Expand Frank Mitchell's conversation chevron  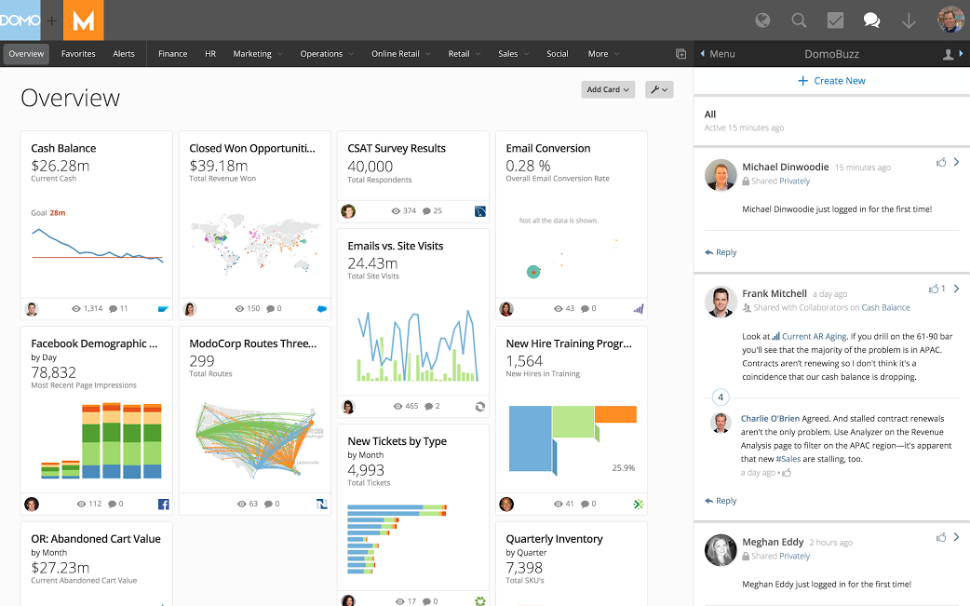pyautogui.click(x=956, y=289)
